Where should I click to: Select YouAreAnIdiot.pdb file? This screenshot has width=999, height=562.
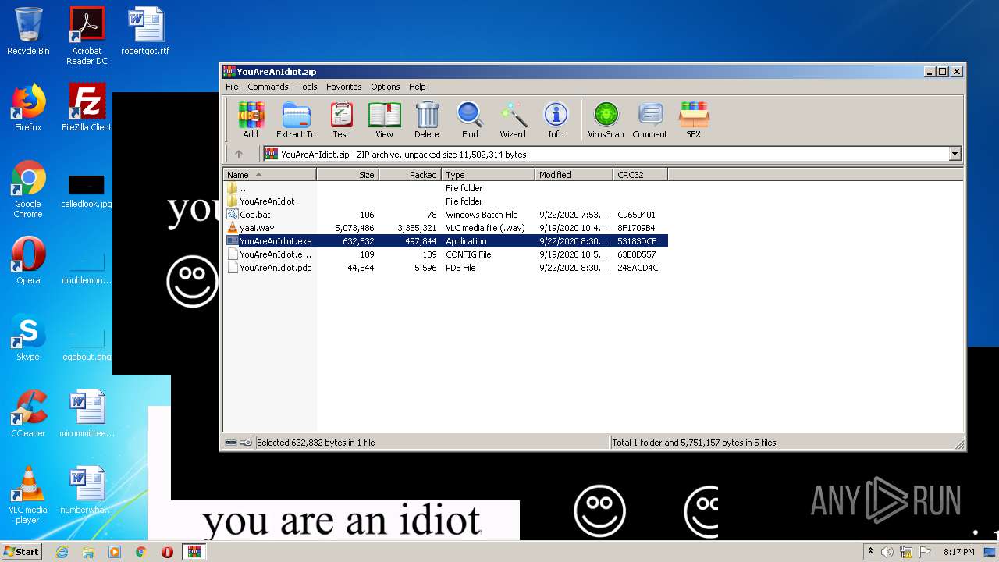tap(445, 268)
